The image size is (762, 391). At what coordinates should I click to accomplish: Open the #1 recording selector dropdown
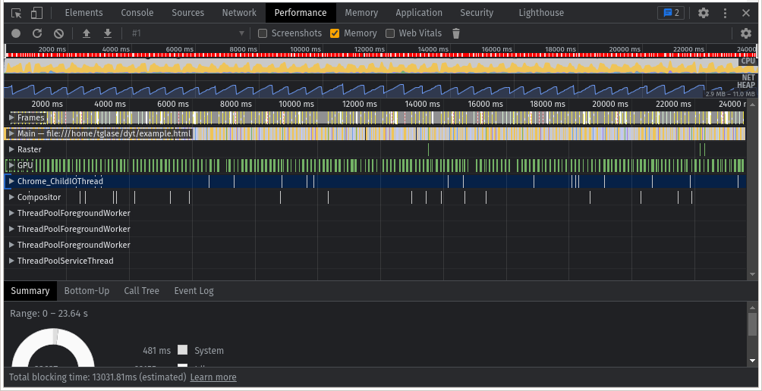pos(187,33)
